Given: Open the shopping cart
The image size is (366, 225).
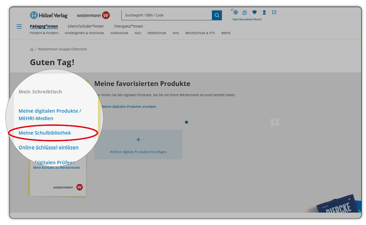Looking at the screenshot, I should (274, 12).
